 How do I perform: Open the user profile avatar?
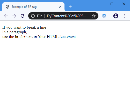click(116, 16)
